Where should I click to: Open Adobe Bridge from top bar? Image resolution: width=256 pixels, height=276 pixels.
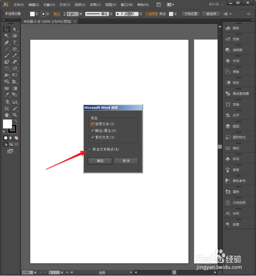pyautogui.click(x=159, y=5)
